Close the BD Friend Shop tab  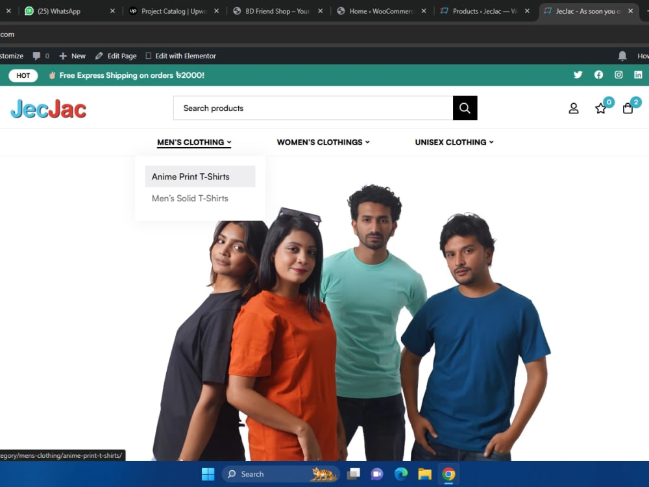321,11
